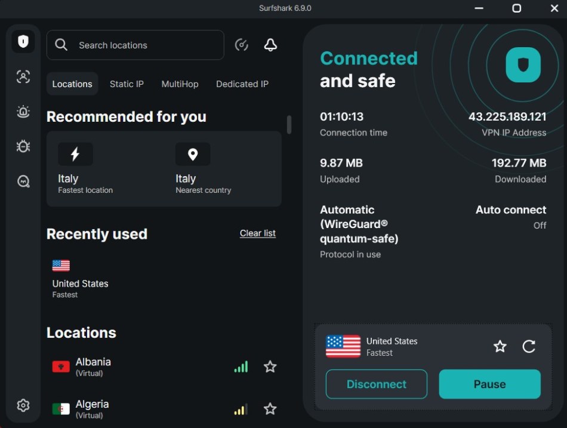Screen dimensions: 567x428
Task: Click the 01:10:13 connection time
Action: point(341,116)
